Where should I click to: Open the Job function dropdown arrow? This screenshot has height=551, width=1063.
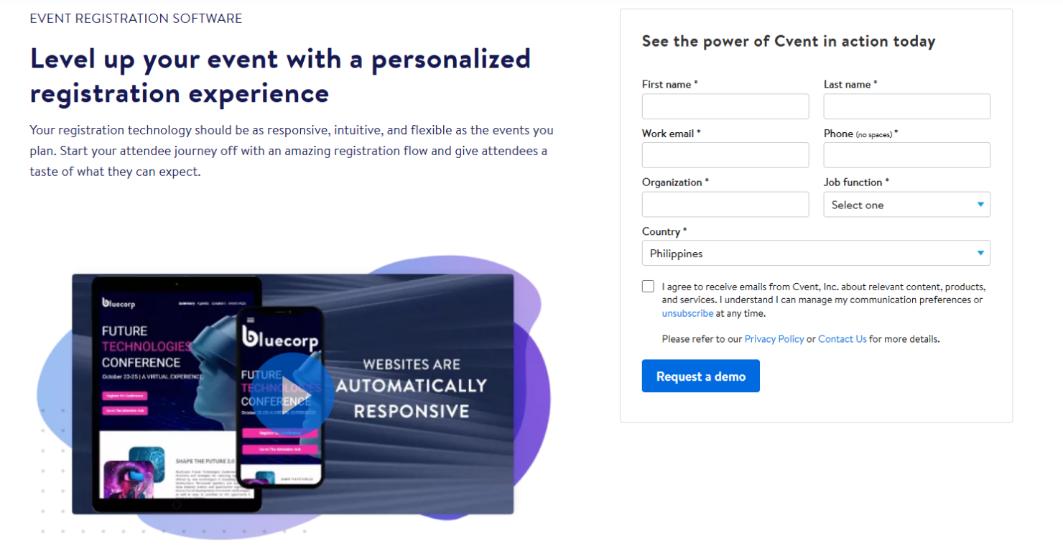[981, 205]
